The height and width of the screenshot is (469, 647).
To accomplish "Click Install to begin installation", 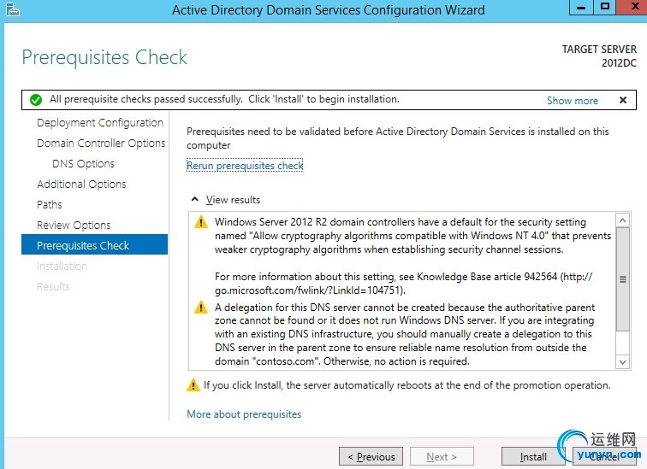I will [x=533, y=457].
